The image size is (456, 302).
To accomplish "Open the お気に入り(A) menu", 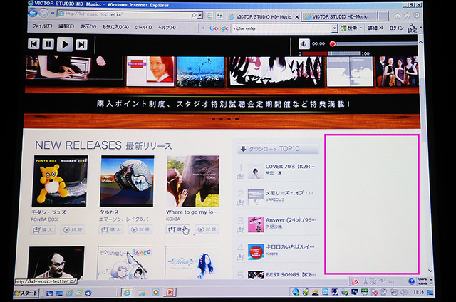I will point(115,27).
